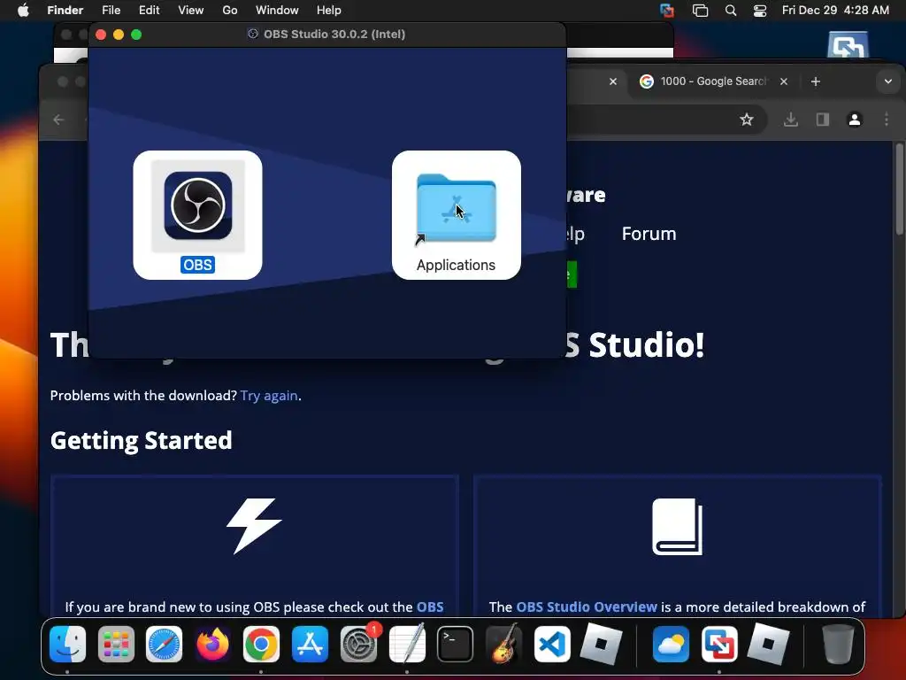Open Chrome downloads icon
Screen dimensions: 906x680
pos(791,120)
